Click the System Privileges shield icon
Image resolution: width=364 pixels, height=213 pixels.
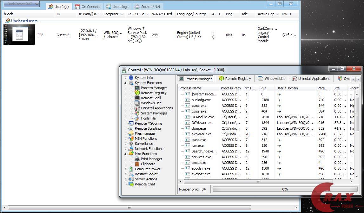point(137,113)
